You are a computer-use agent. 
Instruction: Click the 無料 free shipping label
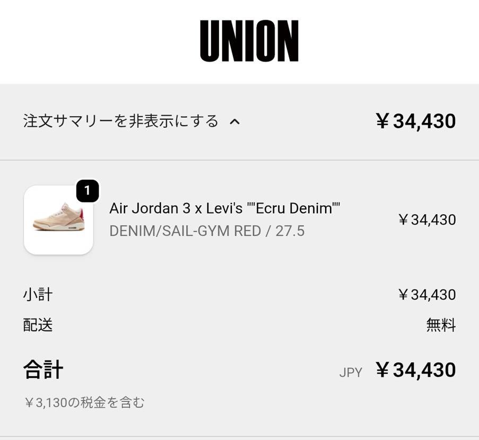pyautogui.click(x=441, y=325)
